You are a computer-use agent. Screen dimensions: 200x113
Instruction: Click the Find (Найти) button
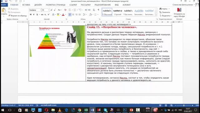[x=165, y=9]
